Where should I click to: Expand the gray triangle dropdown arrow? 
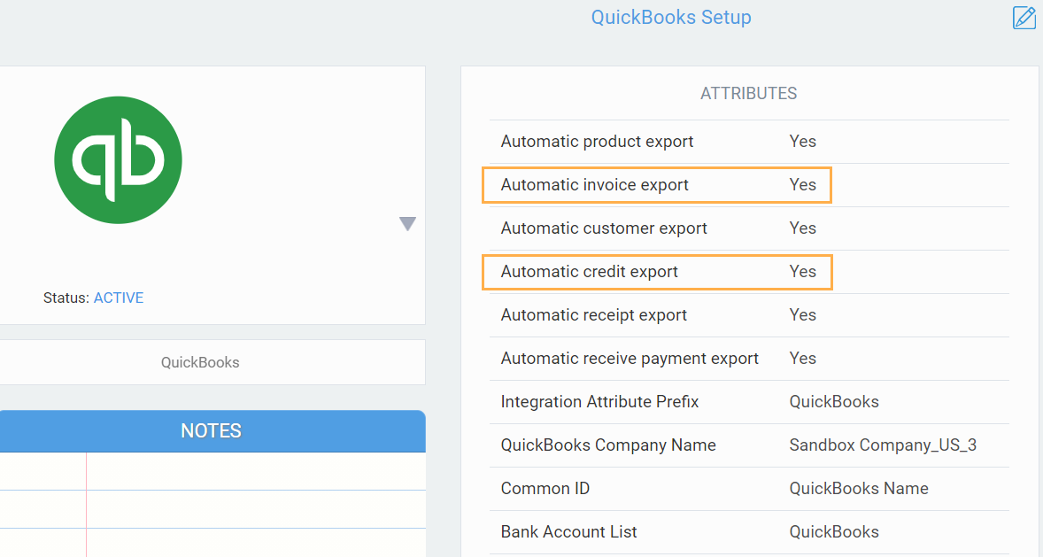(x=407, y=224)
